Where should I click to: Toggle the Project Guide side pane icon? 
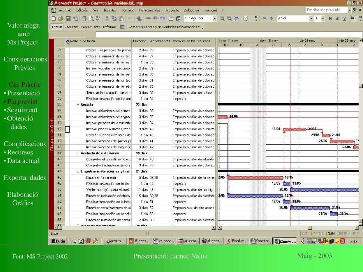point(122,27)
